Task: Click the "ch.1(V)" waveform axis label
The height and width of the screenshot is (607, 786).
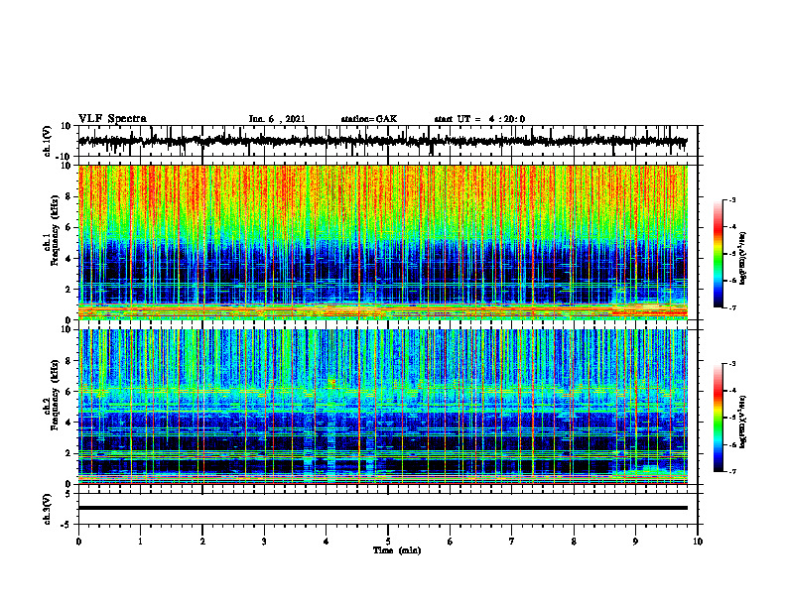Action: [x=48, y=141]
